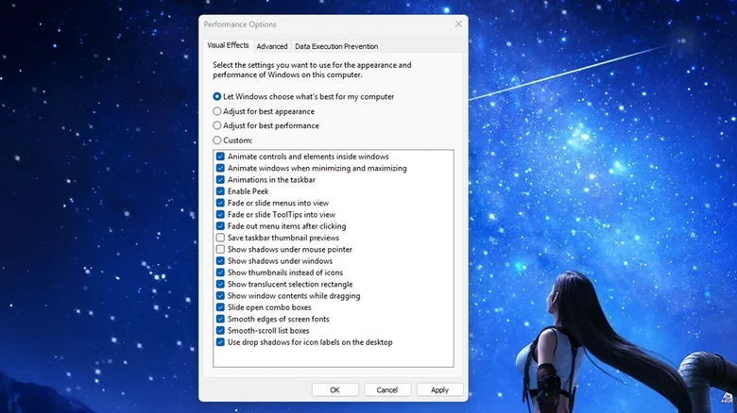
Task: Close the Performance Options dialog
Action: tap(458, 24)
